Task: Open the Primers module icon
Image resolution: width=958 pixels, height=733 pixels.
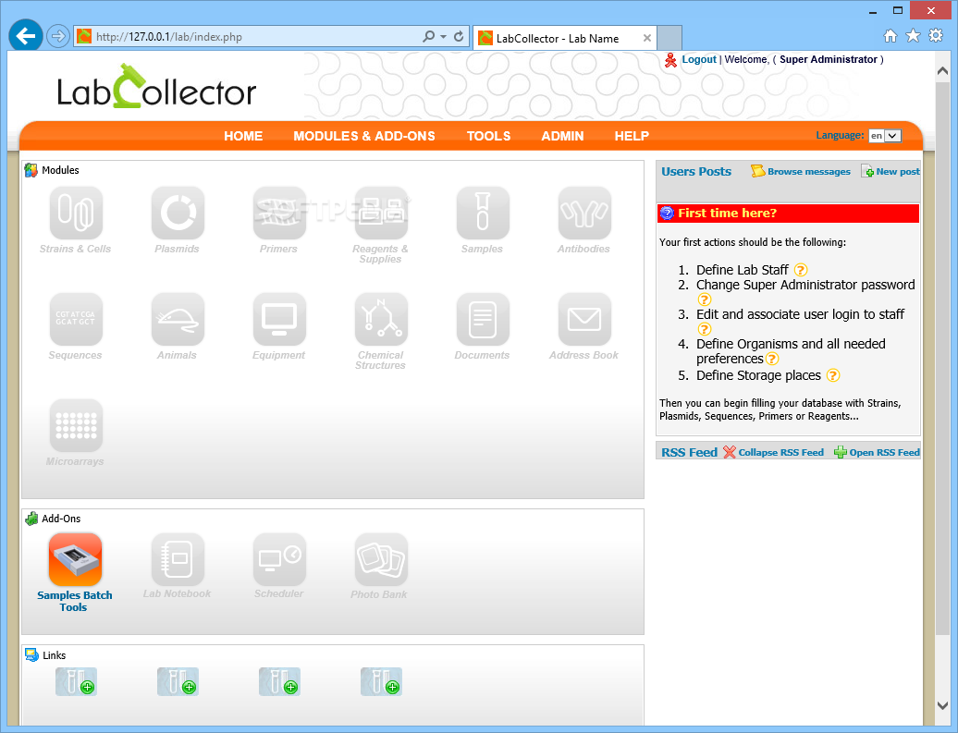Action: coord(279,213)
